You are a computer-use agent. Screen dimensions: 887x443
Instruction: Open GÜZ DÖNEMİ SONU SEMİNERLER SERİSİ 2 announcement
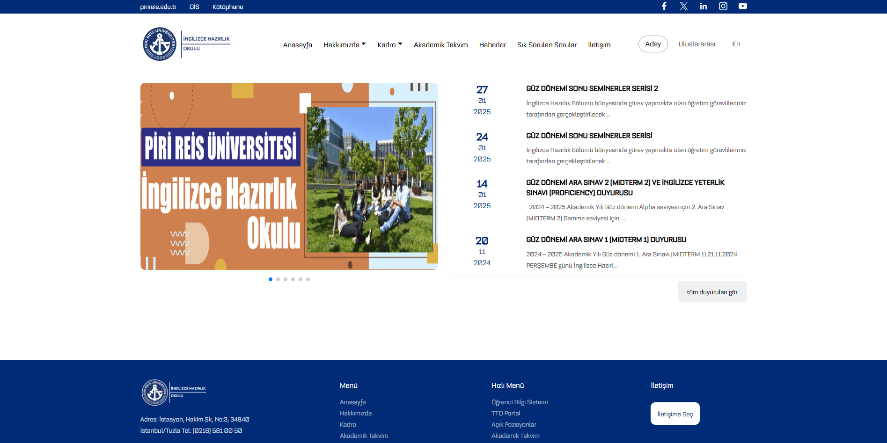click(x=592, y=88)
